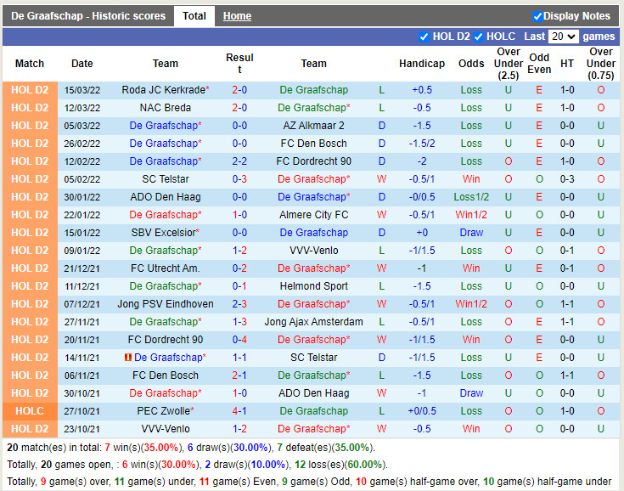Image resolution: width=624 pixels, height=491 pixels.
Task: Click the Over Under (0.75) column header
Action: point(601,64)
